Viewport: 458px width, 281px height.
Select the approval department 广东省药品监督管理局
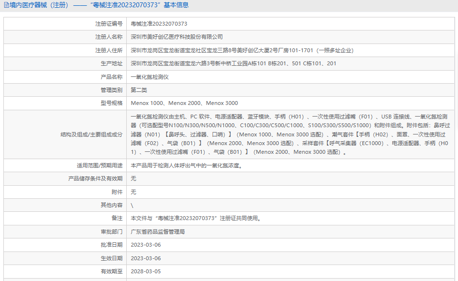(158, 232)
